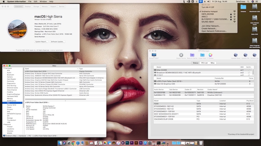Screen dimensions: 261x146
Task: Toggle eye icon for Intel HD Graphics 530
Action: [x=155, y=84]
